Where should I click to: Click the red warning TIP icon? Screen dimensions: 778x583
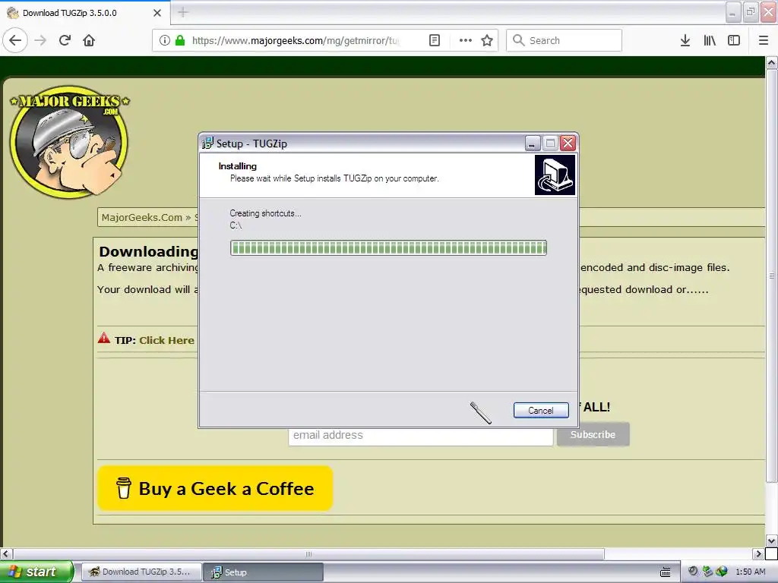[x=103, y=338]
